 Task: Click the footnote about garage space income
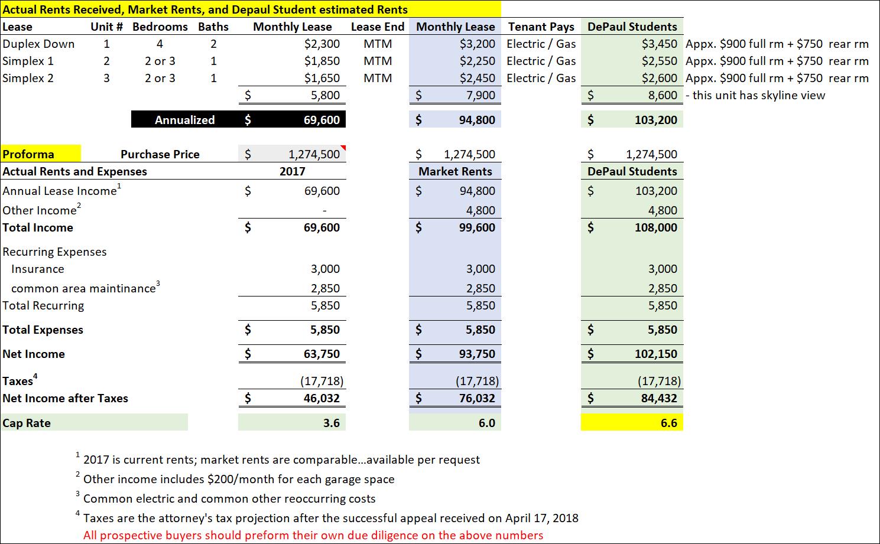tap(235, 478)
